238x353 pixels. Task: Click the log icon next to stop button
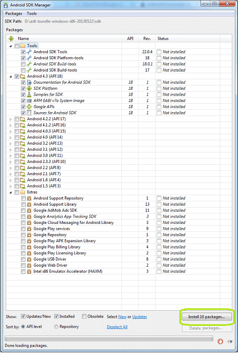(230, 342)
